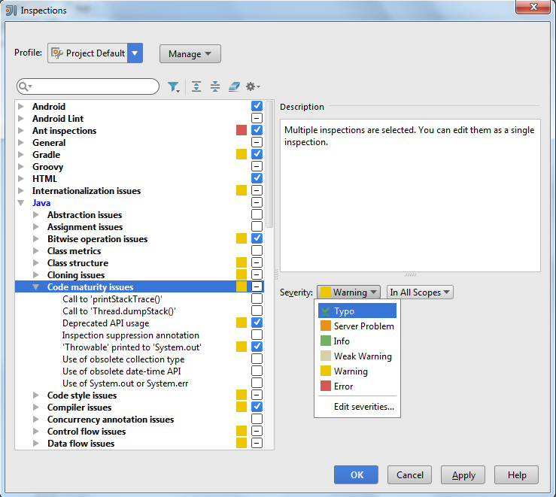Open the Profile dropdown arrow
This screenshot has width=556, height=497.
click(135, 53)
